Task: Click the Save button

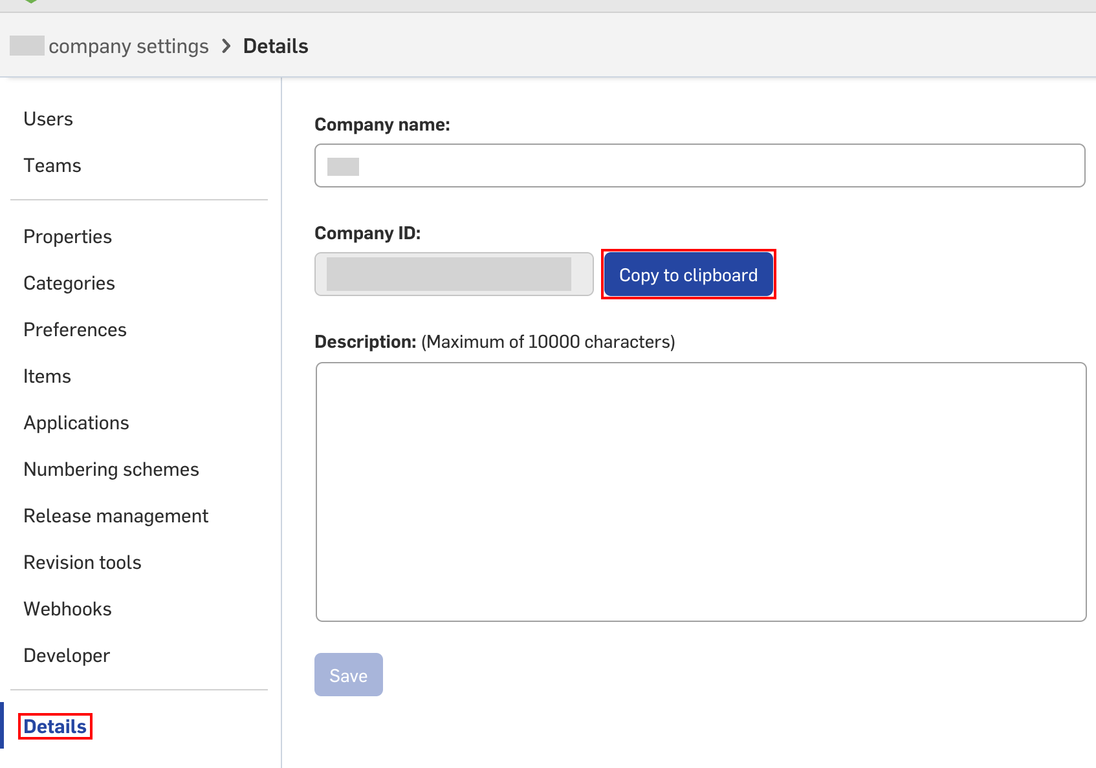Action: tap(349, 675)
